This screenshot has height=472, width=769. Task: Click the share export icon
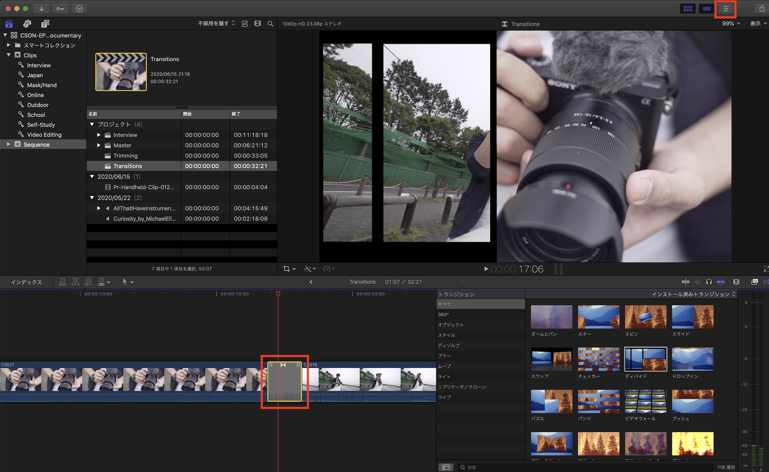(761, 8)
